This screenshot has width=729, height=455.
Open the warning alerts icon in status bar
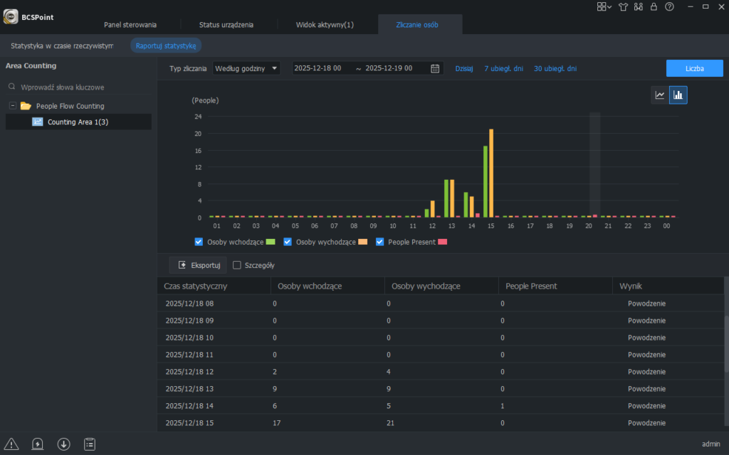12,444
